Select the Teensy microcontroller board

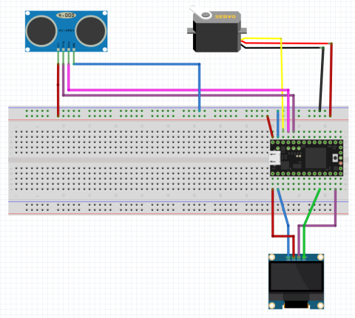(x=306, y=158)
